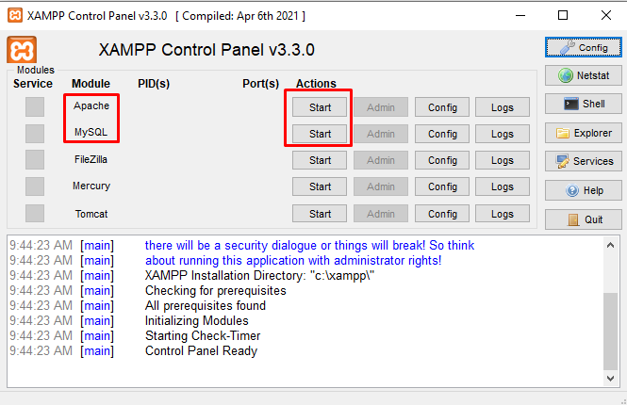The height and width of the screenshot is (405, 627).
Task: Click the 'Port(s)' column header
Action: pos(261,84)
